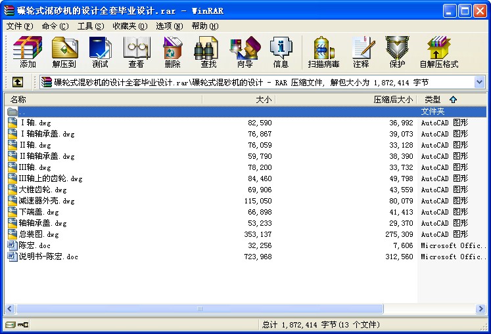Go up one folder level button
This screenshot has height=334, width=491.
coord(17,82)
